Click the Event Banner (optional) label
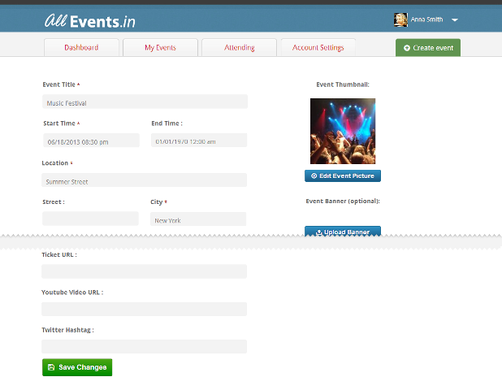The image size is (502, 390). (343, 201)
